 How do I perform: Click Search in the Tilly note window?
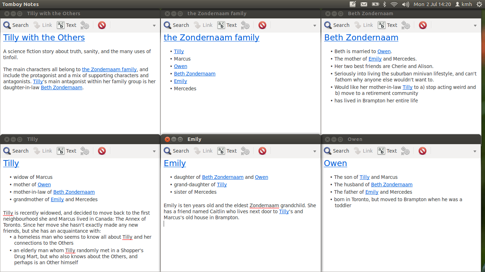click(16, 151)
